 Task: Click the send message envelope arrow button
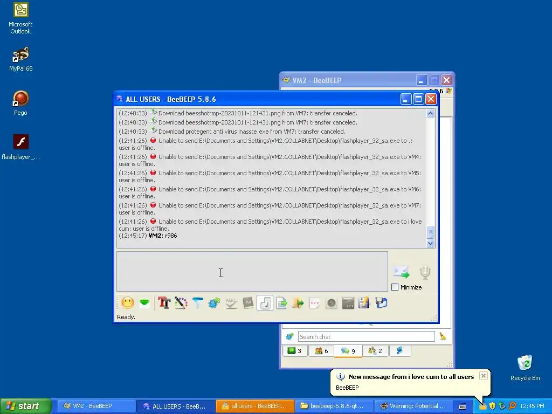click(x=401, y=272)
